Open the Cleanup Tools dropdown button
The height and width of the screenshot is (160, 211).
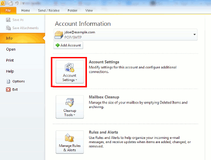pyautogui.click(x=70, y=107)
